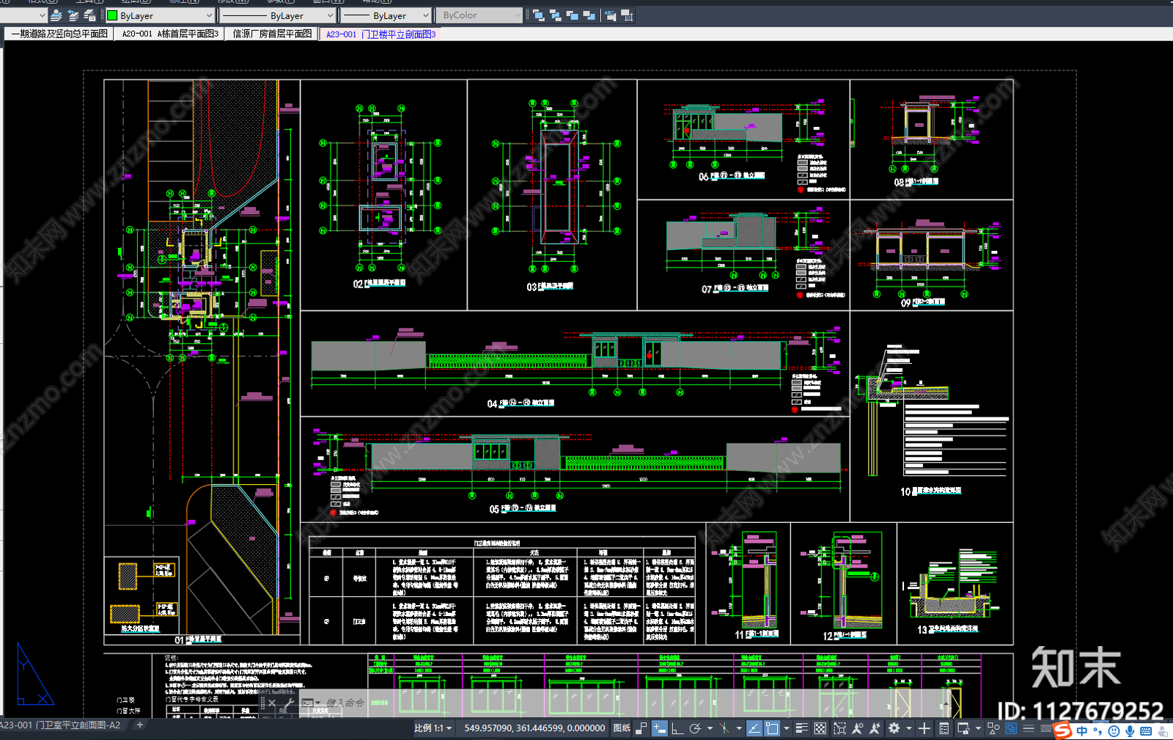Toggle ortho mode in status bar
This screenshot has height=740, width=1173.
677,728
